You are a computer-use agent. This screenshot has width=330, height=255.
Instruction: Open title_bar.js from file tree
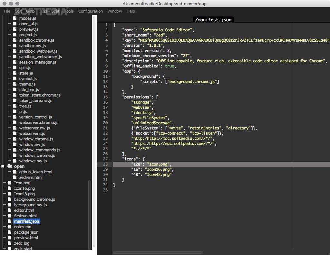(29, 89)
